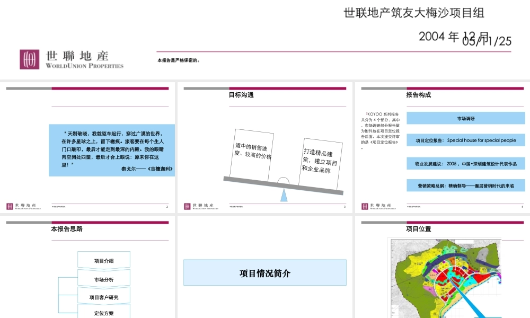Click the large WorldUnion Properties logo on the title slide

[72, 59]
